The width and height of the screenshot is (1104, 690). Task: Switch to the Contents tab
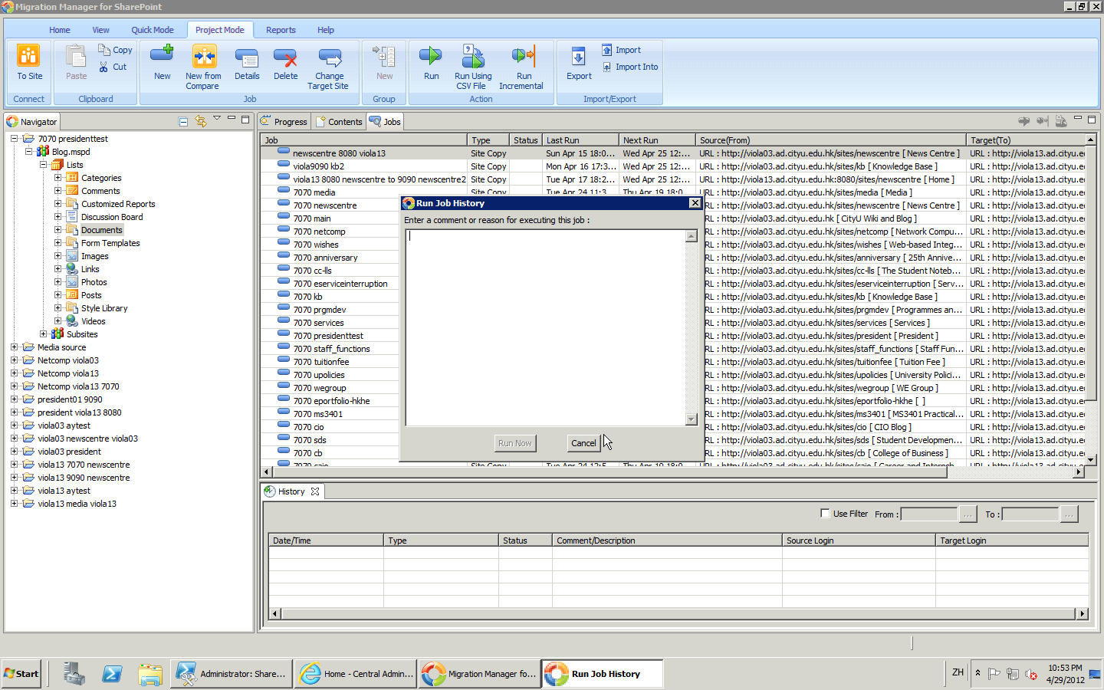click(x=338, y=121)
